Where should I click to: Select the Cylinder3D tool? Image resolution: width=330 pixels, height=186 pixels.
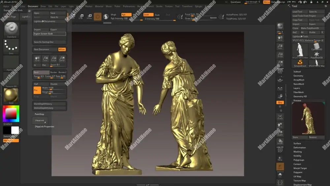point(316,47)
